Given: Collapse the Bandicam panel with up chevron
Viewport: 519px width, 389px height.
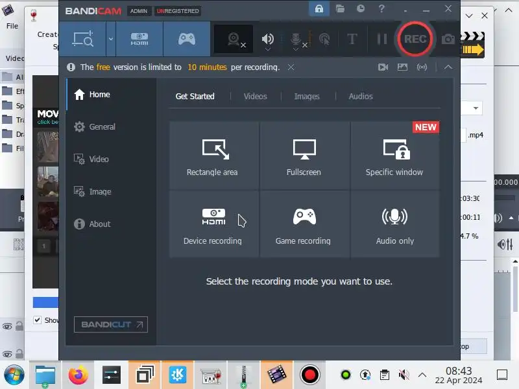Looking at the screenshot, I should 448,67.
